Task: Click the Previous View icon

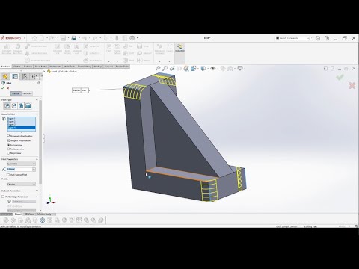Action: pyautogui.click(x=172, y=68)
